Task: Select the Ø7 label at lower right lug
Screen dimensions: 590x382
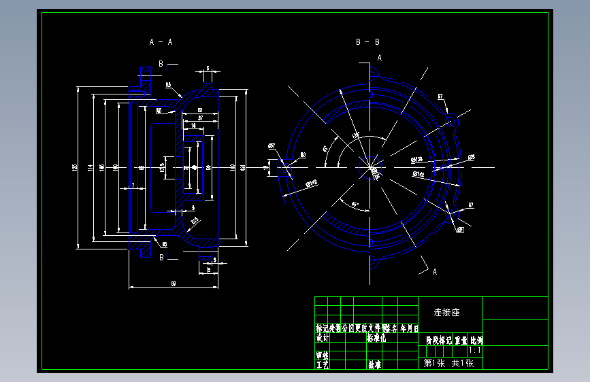Action: (461, 229)
